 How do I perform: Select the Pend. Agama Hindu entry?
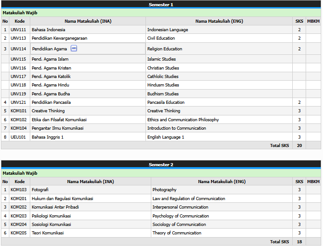[x=50, y=85]
